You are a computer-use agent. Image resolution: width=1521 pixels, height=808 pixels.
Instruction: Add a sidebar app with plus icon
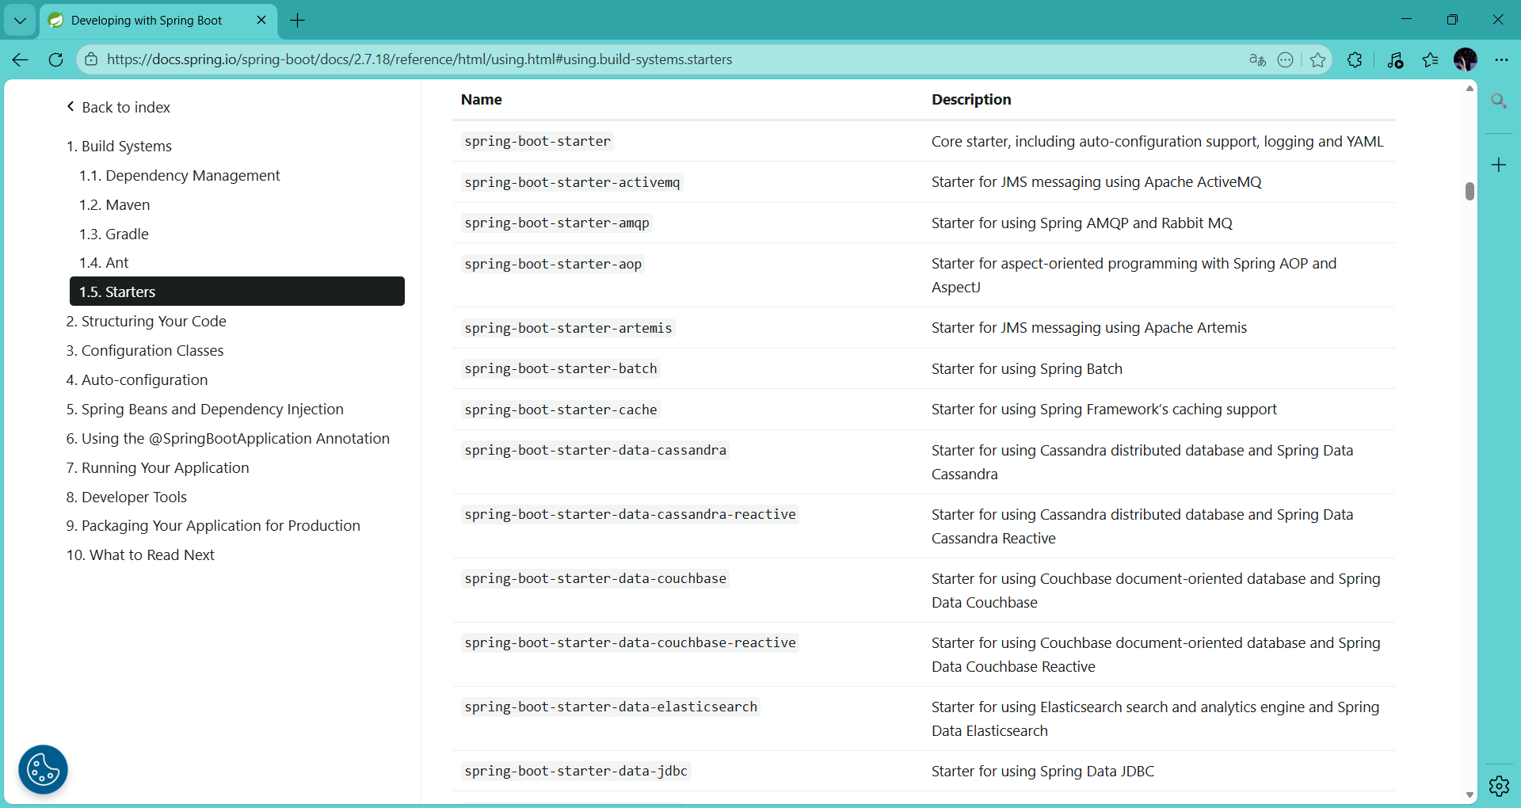pyautogui.click(x=1499, y=165)
